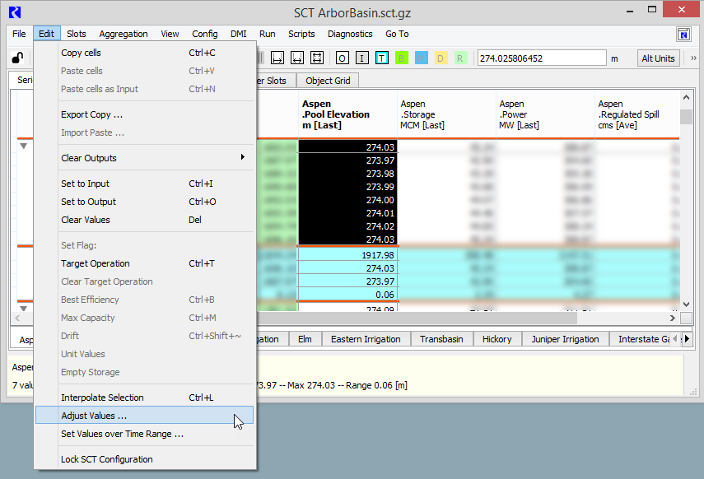Screen dimensions: 704x479
Task: Switch to the Object Grid tab
Action: pyautogui.click(x=329, y=81)
